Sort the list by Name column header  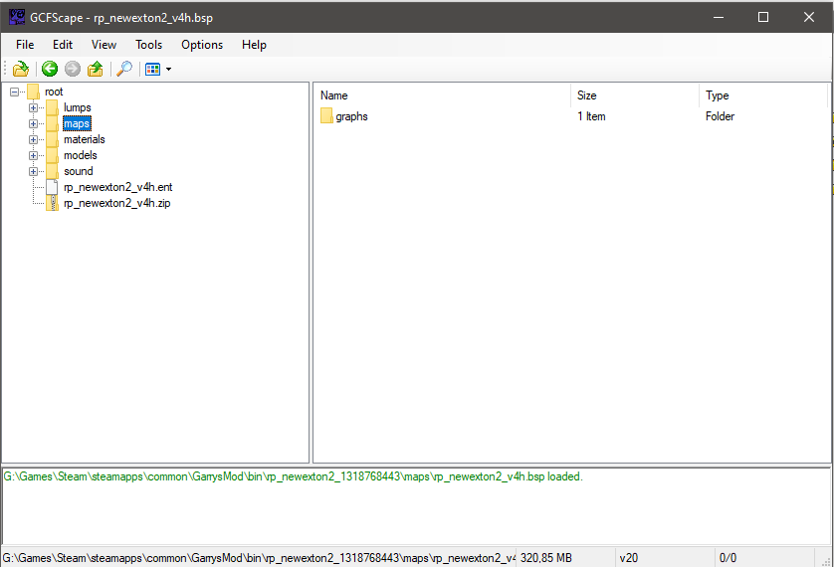(442, 95)
